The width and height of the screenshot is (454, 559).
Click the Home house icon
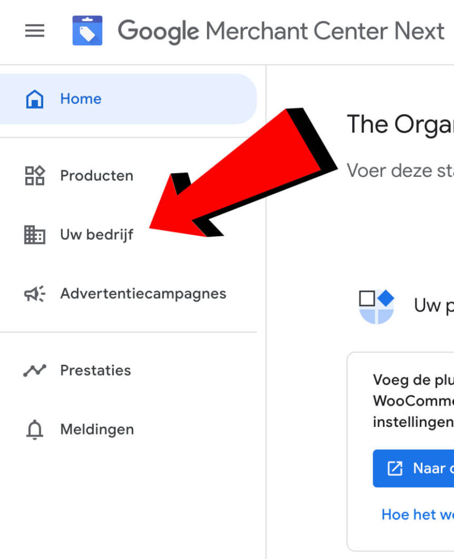pos(34,99)
